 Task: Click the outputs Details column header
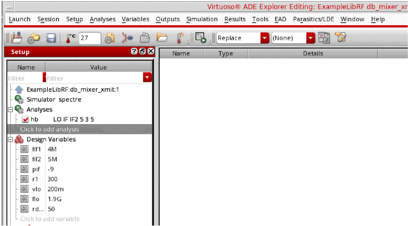coord(313,53)
